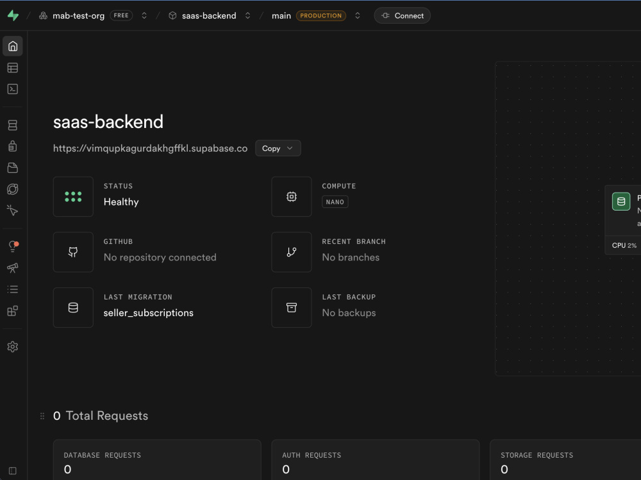Expand the project switcher chevrons
Viewport: 641px width, 480px height.
tap(247, 15)
